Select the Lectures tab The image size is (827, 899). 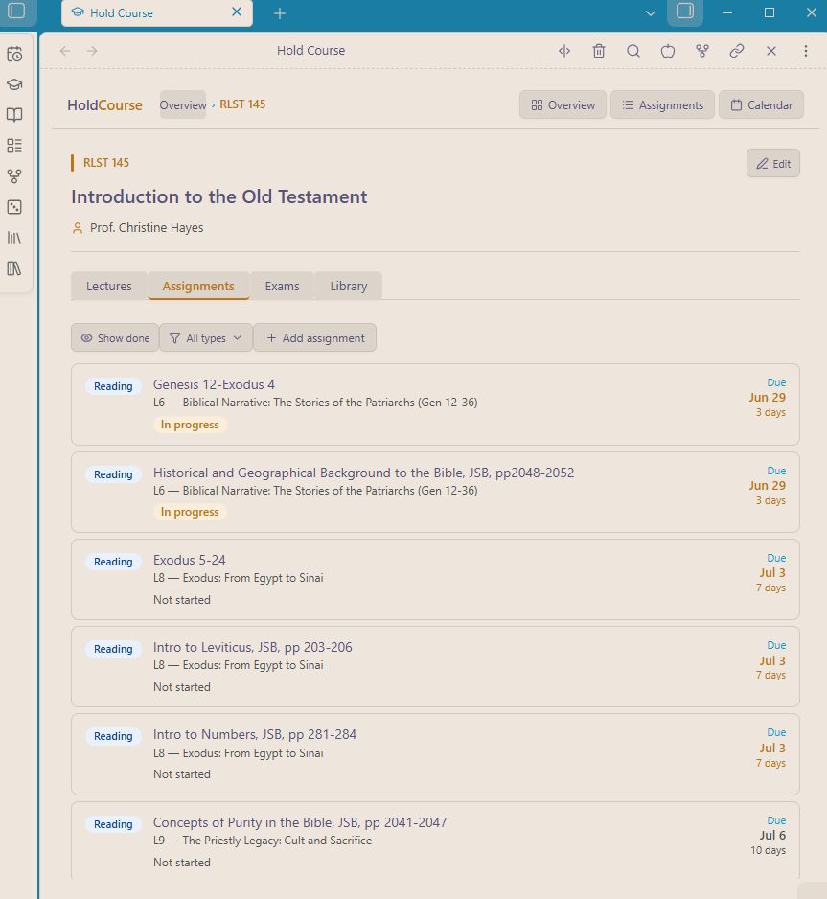109,286
